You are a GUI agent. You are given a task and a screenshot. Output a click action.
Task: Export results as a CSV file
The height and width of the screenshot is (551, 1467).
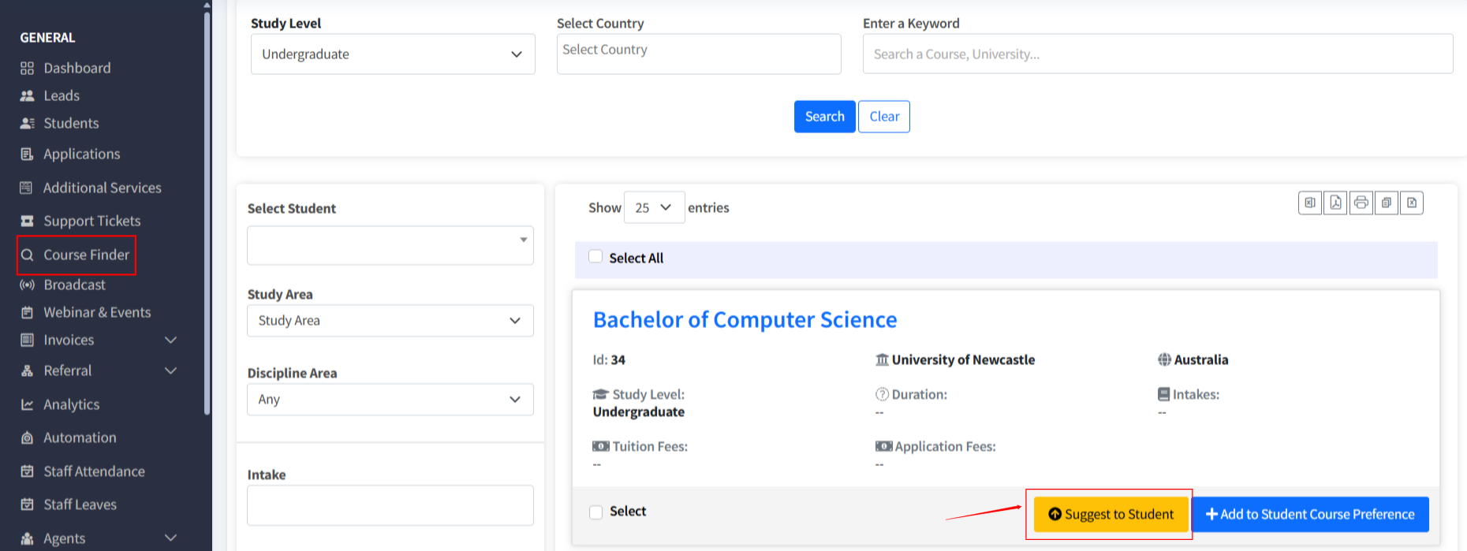1412,203
